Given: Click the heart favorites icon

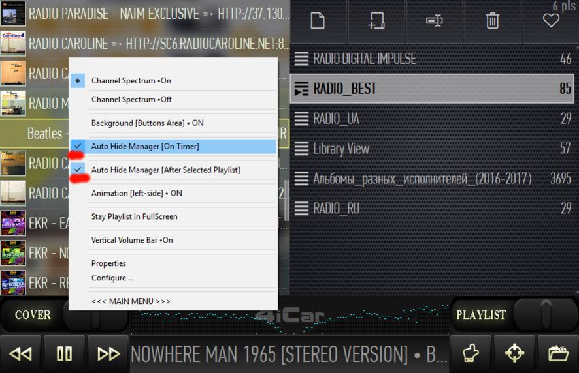Looking at the screenshot, I should coord(551,21).
